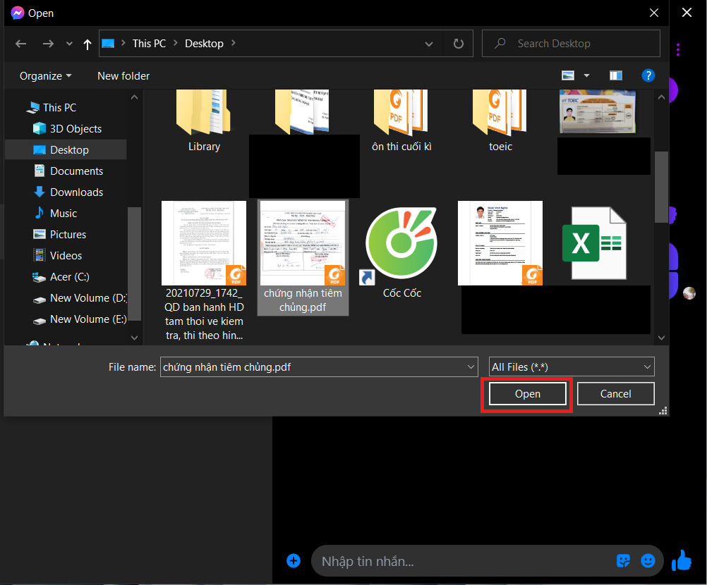Go up one folder level with the up arrow

point(86,43)
